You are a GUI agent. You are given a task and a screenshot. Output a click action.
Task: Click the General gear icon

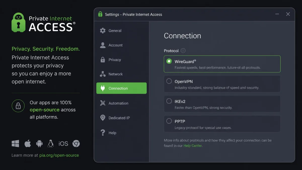(103, 31)
